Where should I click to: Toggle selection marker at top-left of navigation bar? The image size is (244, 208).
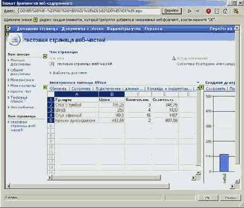[8, 28]
